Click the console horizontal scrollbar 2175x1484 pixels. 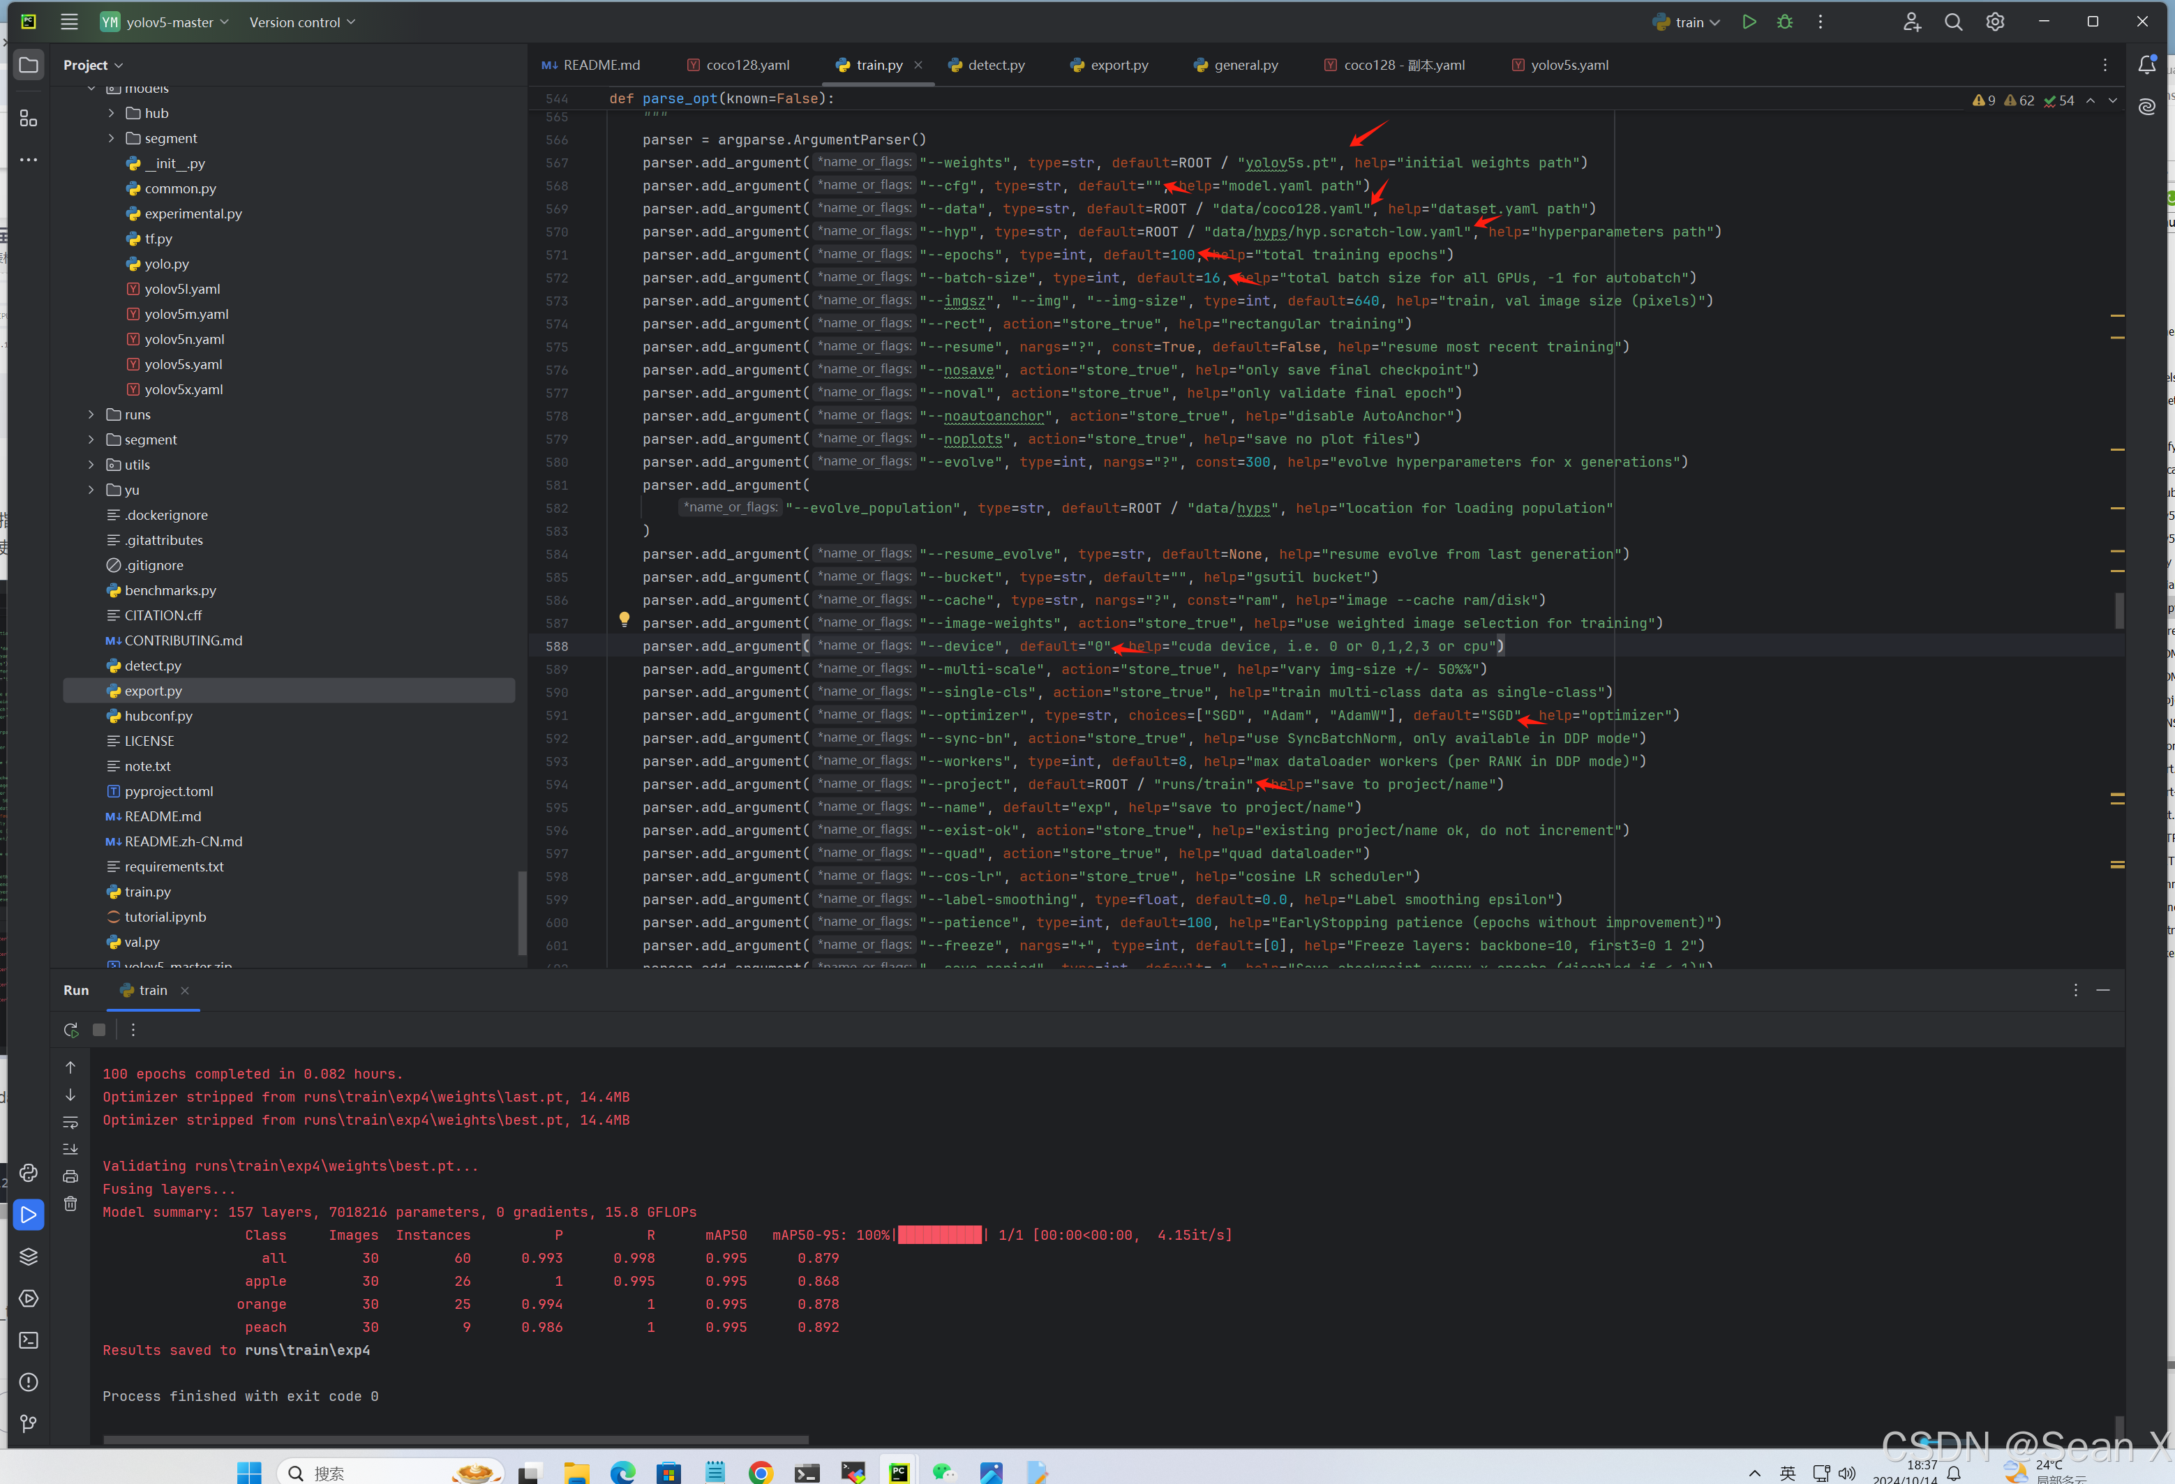pyautogui.click(x=456, y=1440)
